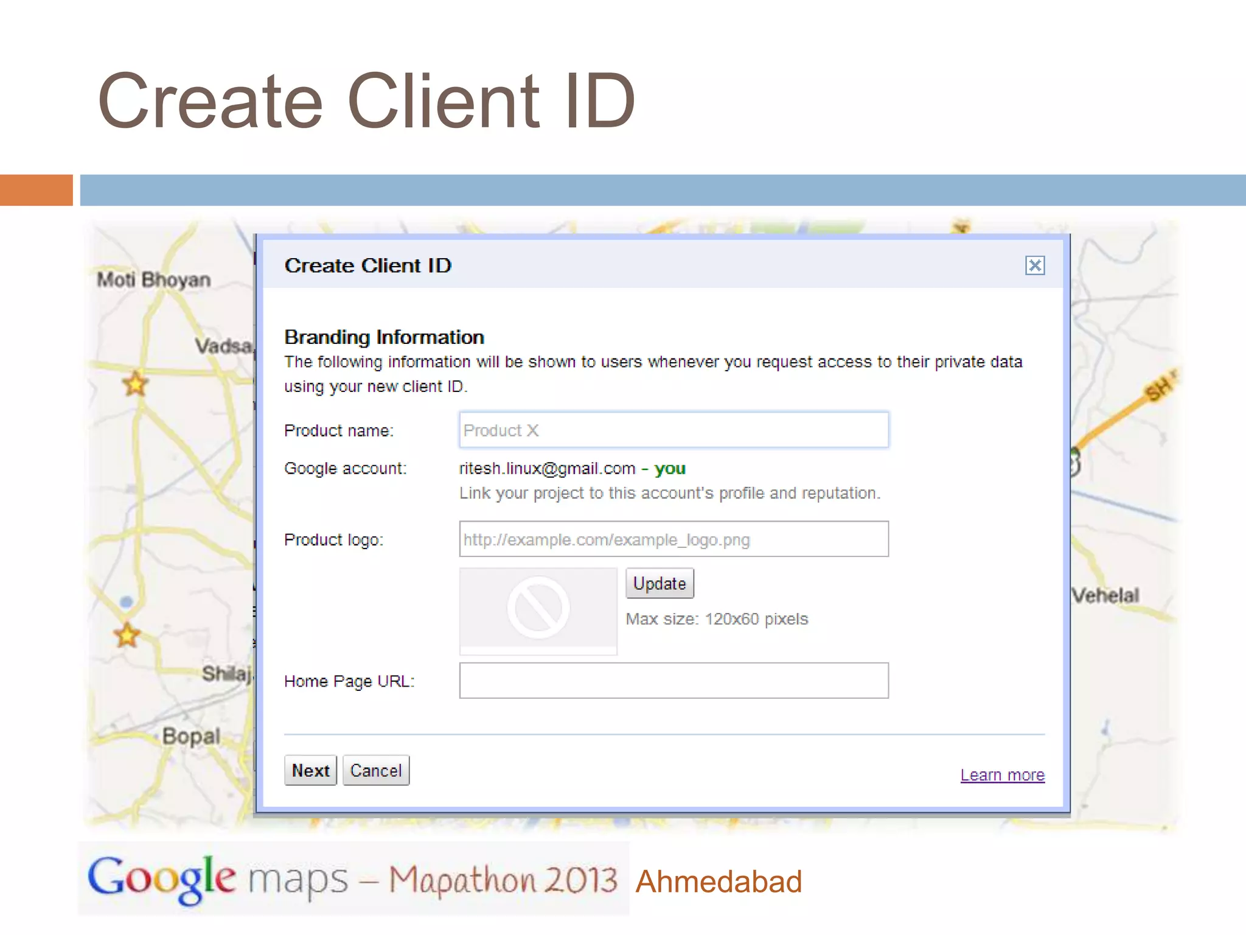1246x935 pixels.
Task: Click the blue dot marker on map
Action: tap(127, 602)
